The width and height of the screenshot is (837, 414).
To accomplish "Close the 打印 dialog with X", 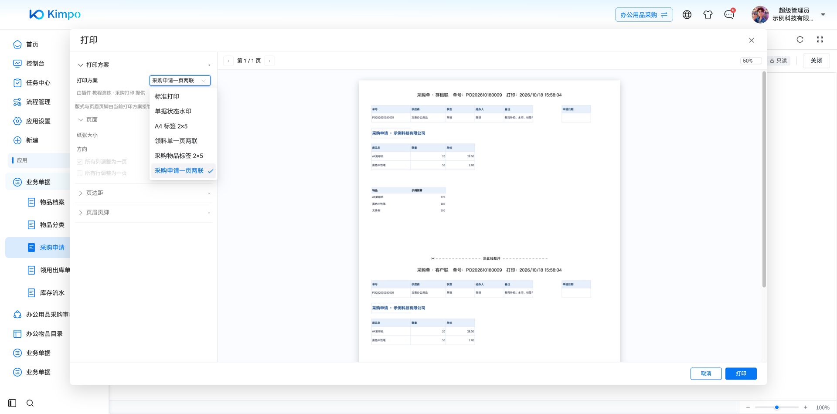I will [752, 41].
